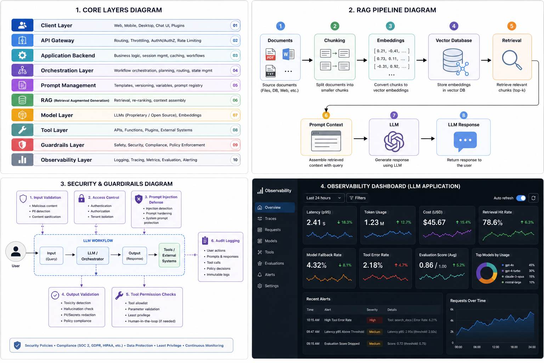Image resolution: width=544 pixels, height=363 pixels.
Task: Click the Access Control padlock icon
Action: pos(81,198)
